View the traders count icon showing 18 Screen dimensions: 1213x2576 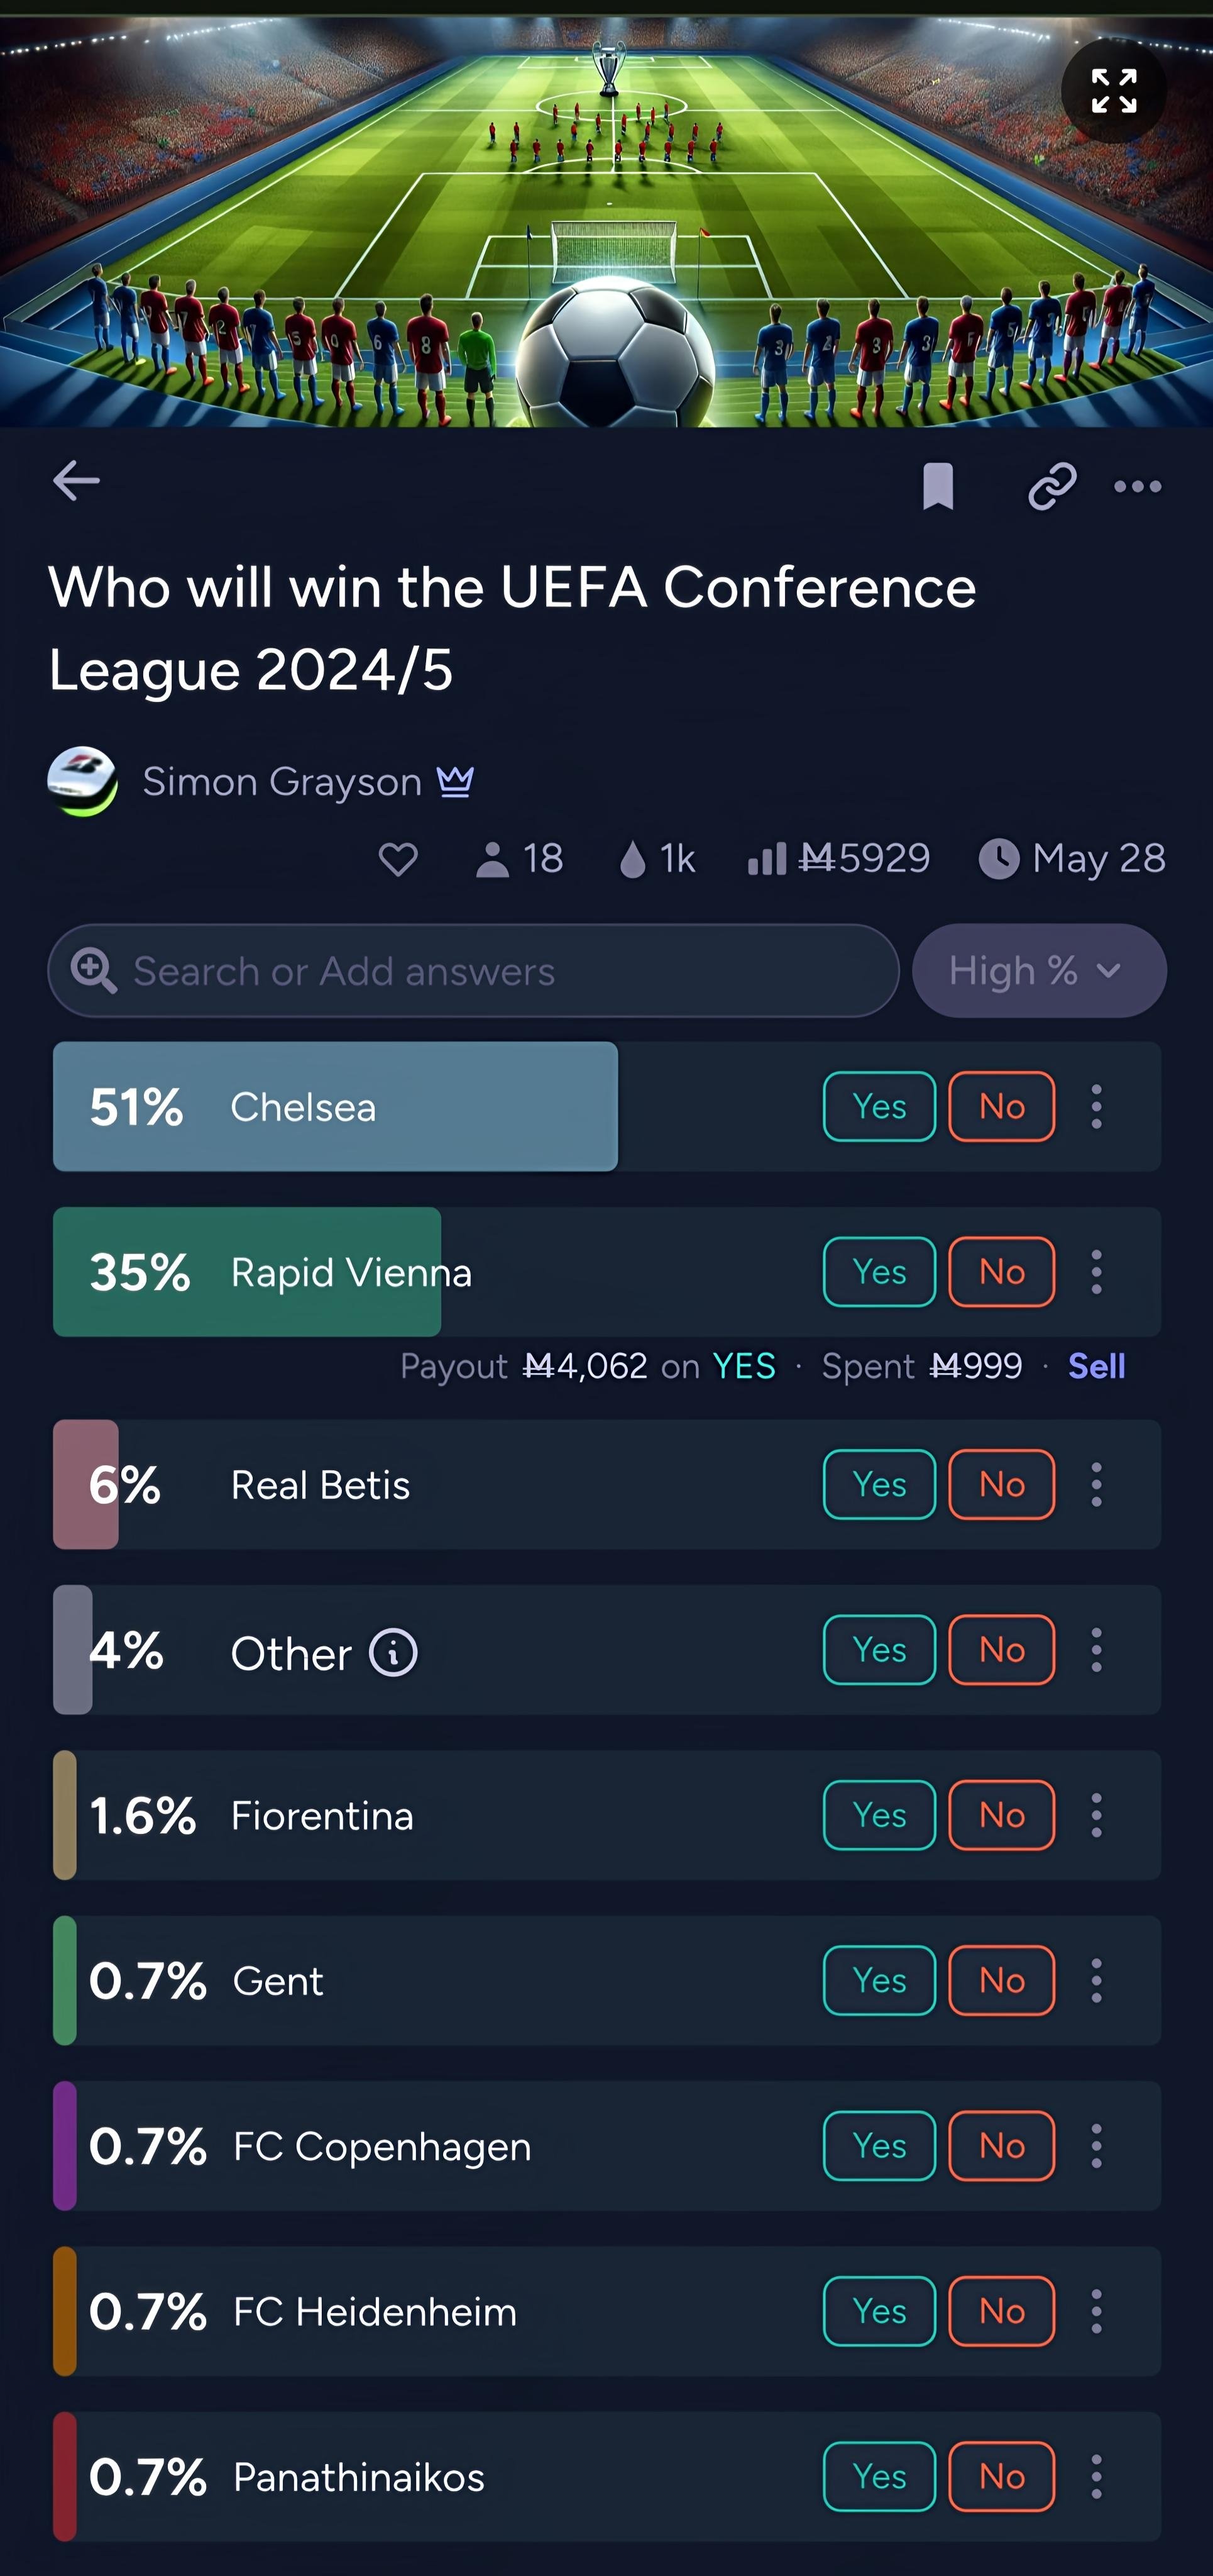tap(491, 859)
